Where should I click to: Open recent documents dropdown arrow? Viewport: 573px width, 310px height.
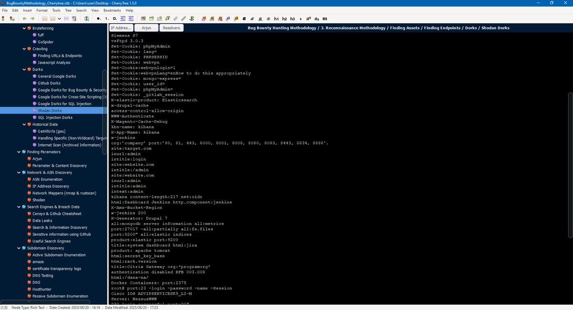click(x=59, y=19)
